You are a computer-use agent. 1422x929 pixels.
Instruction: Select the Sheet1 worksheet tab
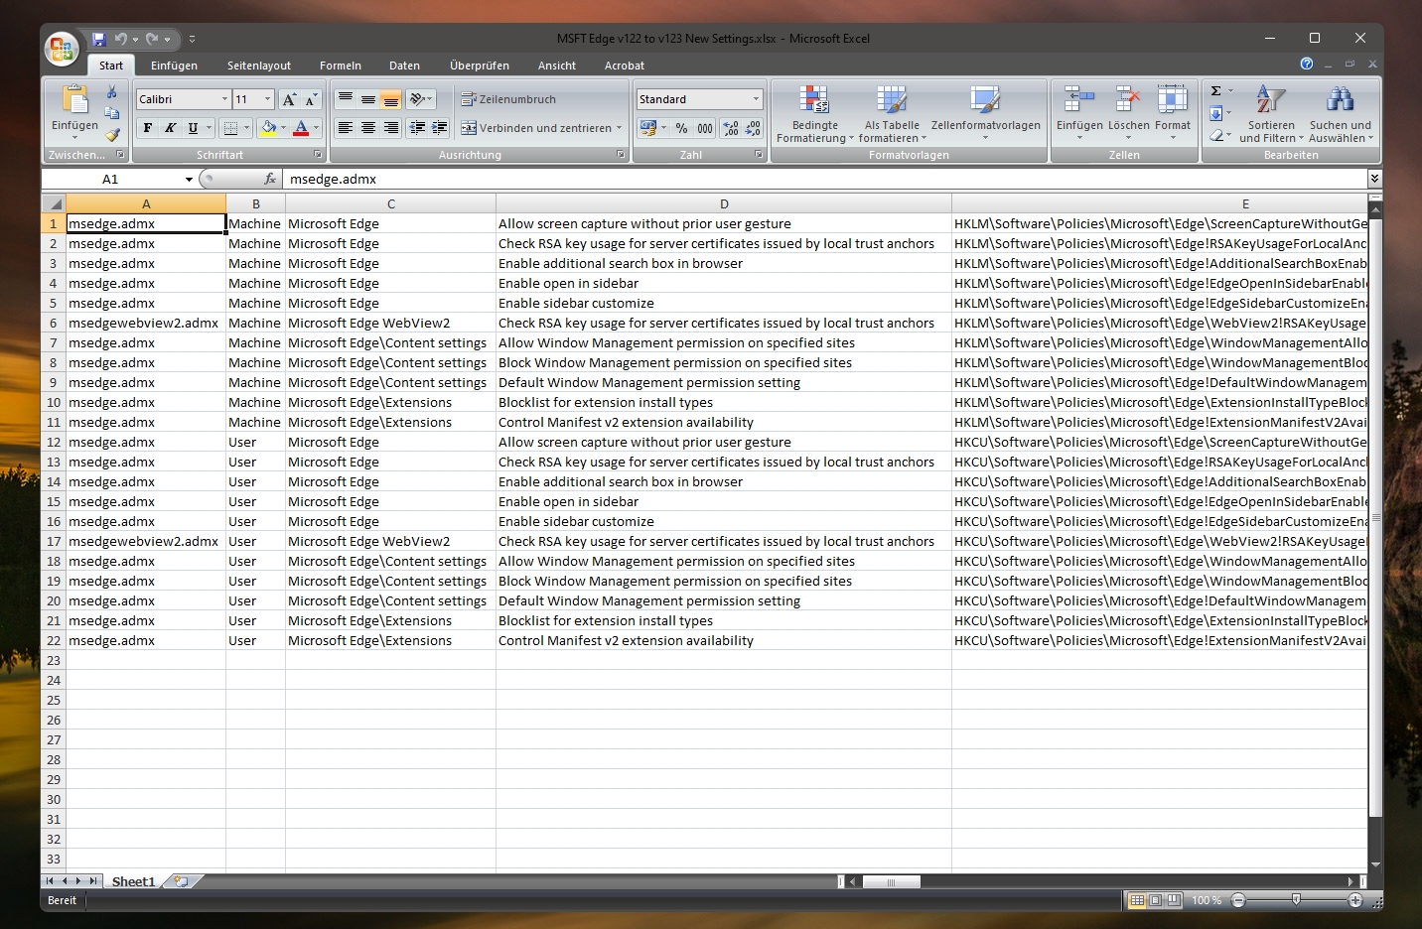click(133, 881)
